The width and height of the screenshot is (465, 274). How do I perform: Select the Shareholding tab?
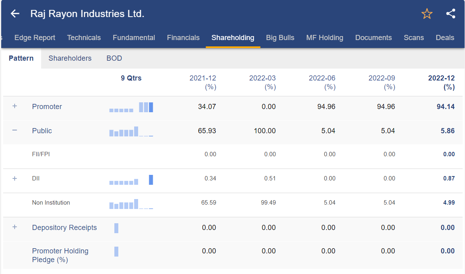[233, 38]
